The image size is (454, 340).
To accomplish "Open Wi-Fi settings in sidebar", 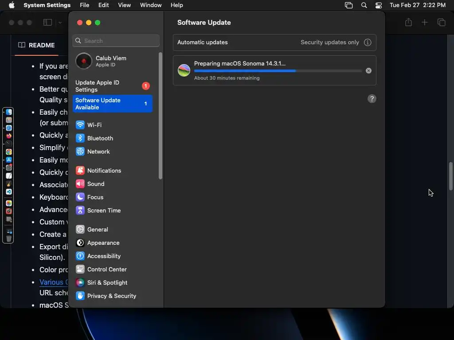I will (113, 125).
